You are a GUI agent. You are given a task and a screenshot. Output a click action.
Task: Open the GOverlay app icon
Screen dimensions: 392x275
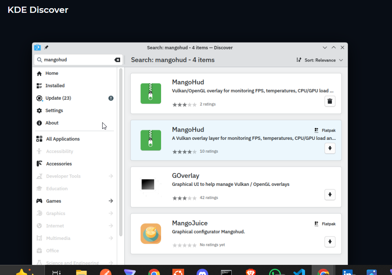[x=151, y=187]
